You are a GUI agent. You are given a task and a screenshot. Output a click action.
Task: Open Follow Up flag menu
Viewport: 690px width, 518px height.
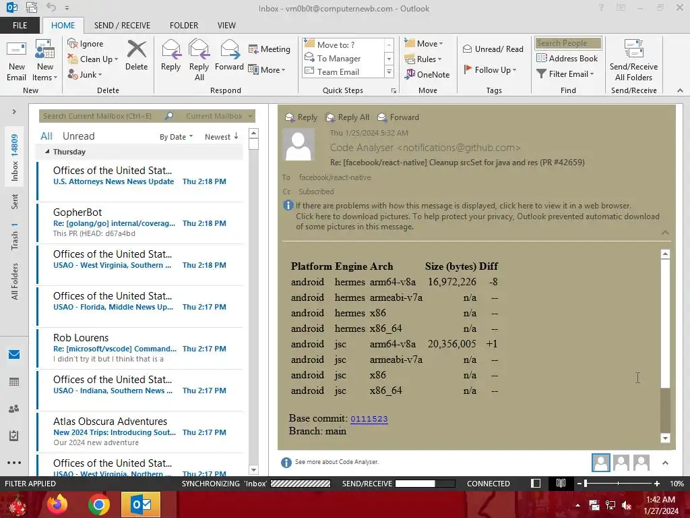point(490,69)
